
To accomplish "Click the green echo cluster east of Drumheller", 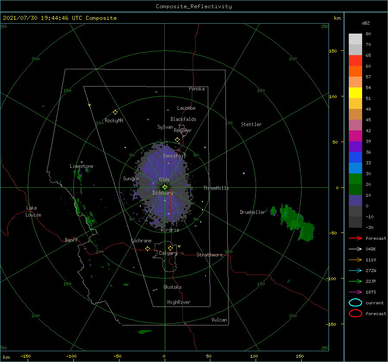I will pos(297,223).
